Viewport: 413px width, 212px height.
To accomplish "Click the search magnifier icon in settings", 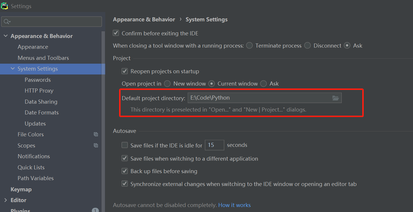I will (6, 22).
